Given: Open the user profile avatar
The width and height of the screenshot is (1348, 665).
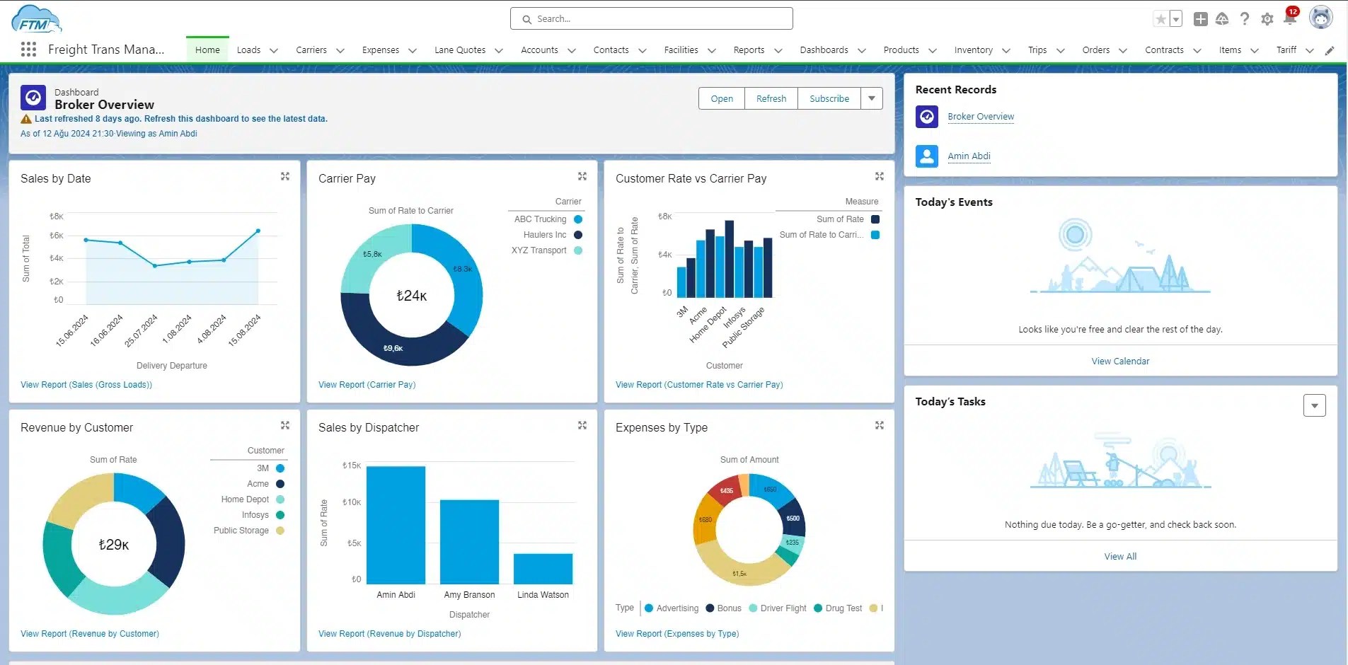Looking at the screenshot, I should [x=1322, y=18].
